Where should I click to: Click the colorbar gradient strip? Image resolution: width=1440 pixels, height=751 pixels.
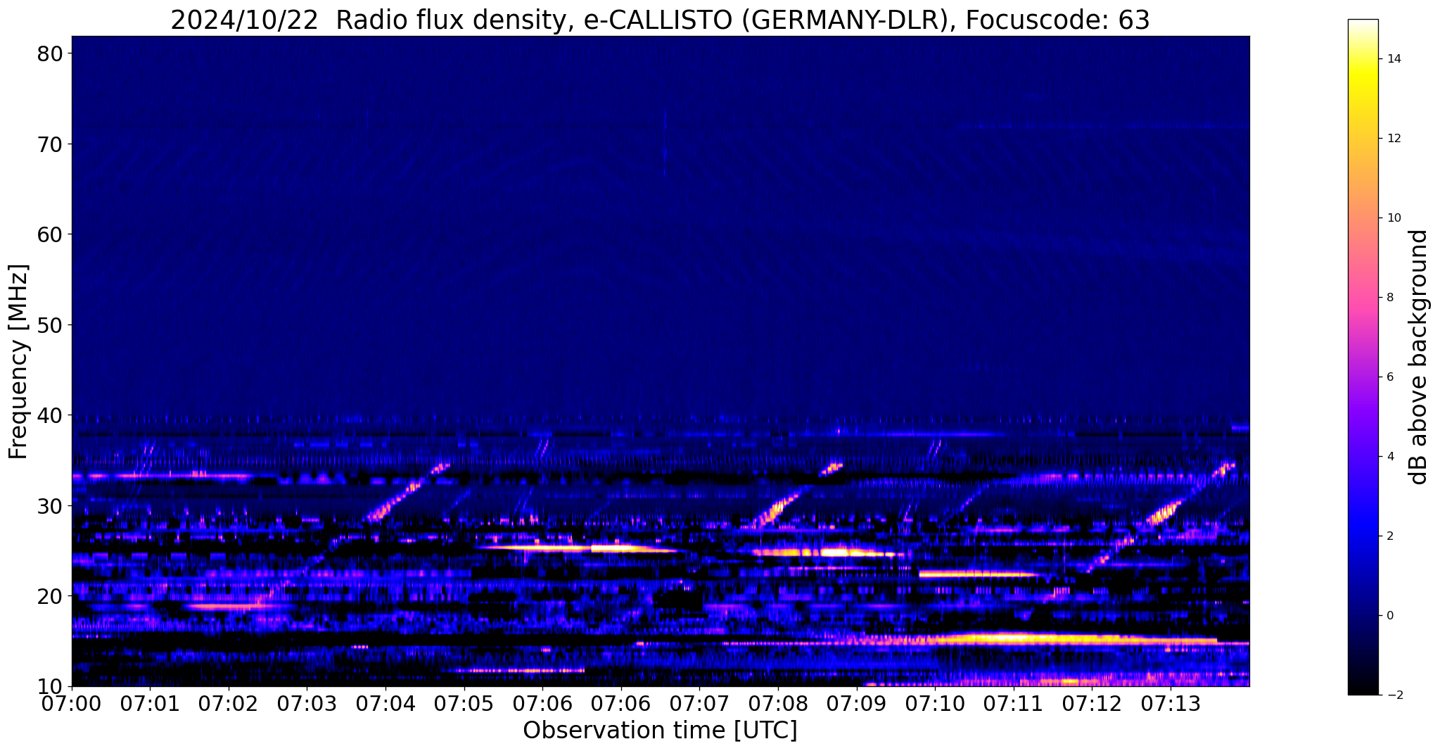click(x=1363, y=357)
